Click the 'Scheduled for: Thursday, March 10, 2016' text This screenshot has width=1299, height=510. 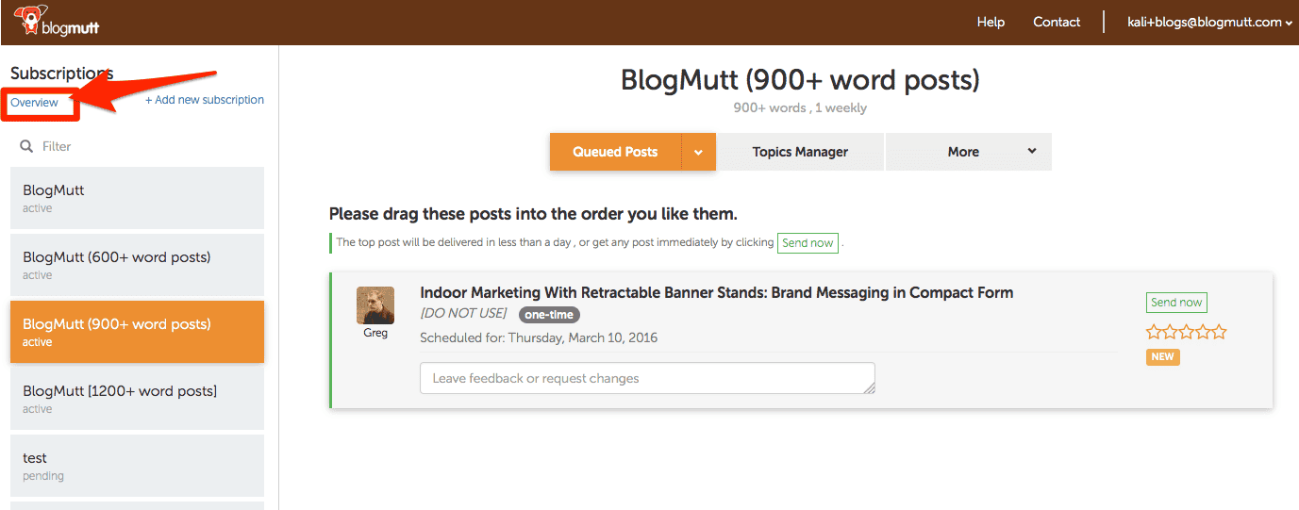coord(539,337)
